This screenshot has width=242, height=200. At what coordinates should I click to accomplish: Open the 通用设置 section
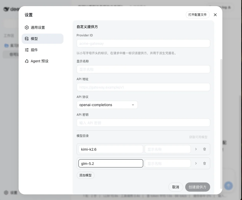click(x=43, y=27)
